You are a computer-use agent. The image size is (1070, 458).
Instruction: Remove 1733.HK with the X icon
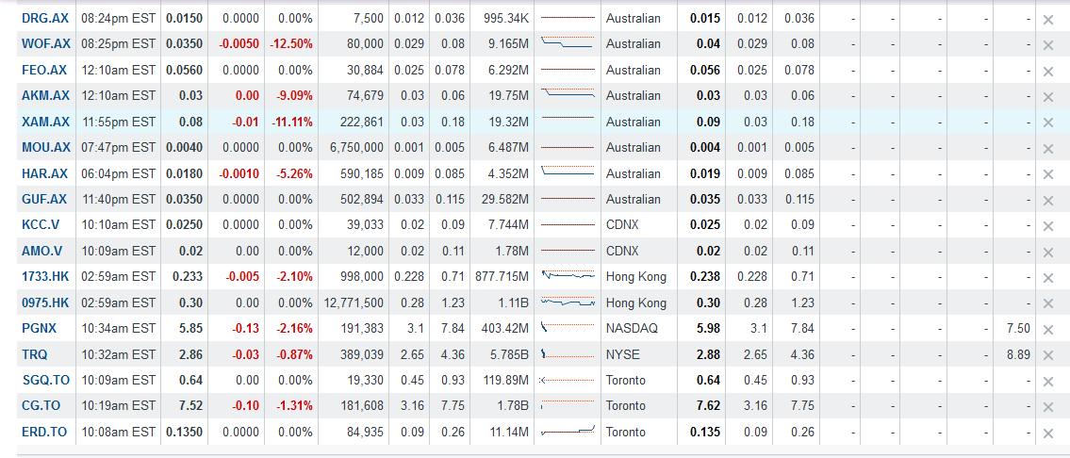point(1048,278)
